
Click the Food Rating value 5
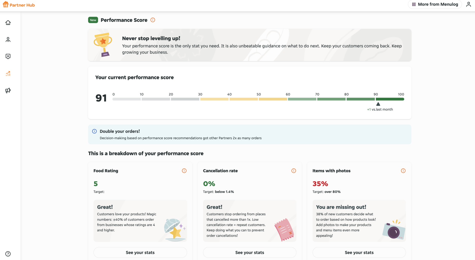96,184
